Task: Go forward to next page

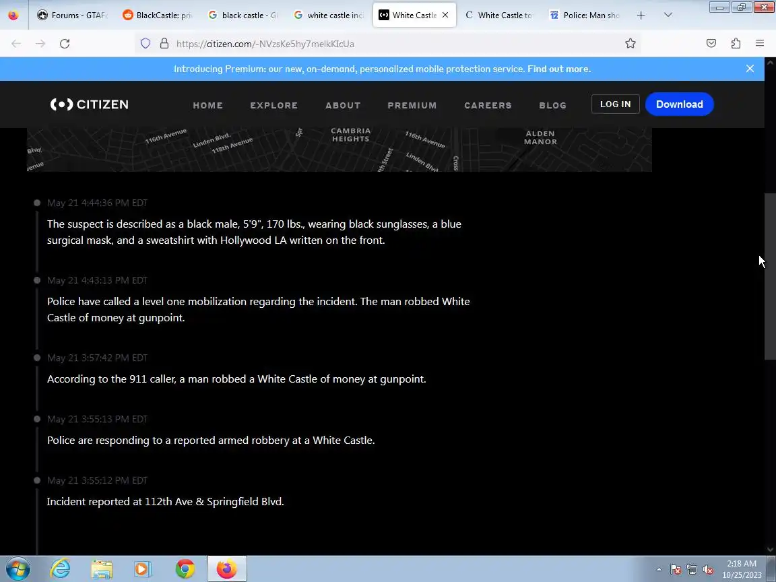Action: pos(40,44)
